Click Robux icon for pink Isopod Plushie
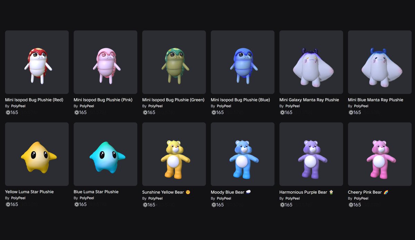The width and height of the screenshot is (415, 240). pyautogui.click(x=76, y=112)
